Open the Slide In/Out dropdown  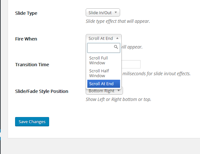[x=102, y=13]
